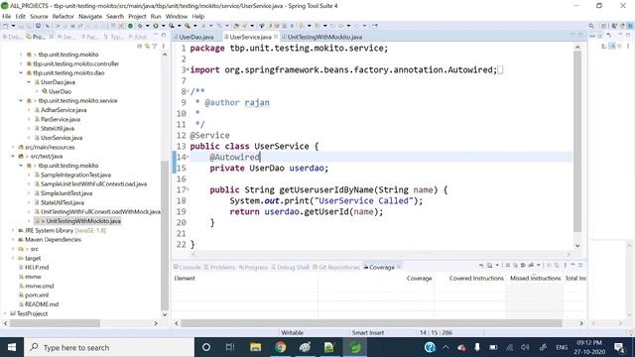Viewport: 635px width, 357px height.
Task: Open Windows Start menu
Action: coord(12,347)
